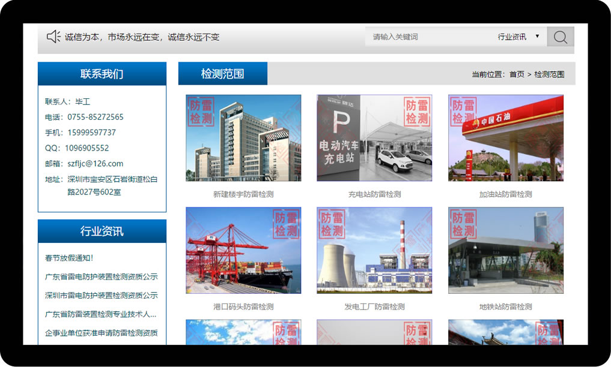
Task: Open the 地铁站防雷检测 subway image
Action: [506, 251]
